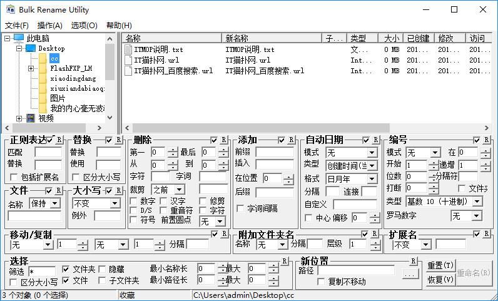Reset the 编号 section with its R button
The height and width of the screenshot is (301, 498).
(486, 140)
